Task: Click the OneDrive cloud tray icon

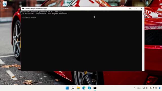Action: tap(151, 88)
